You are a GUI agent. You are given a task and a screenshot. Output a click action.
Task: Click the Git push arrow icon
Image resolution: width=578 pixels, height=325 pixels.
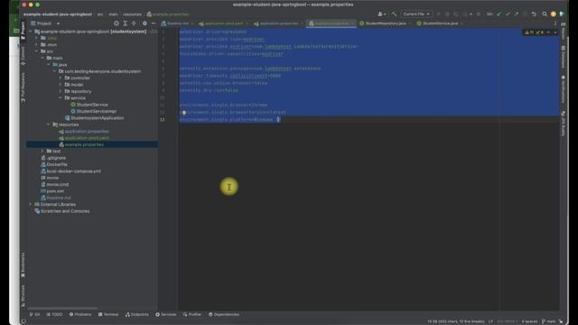click(517, 14)
